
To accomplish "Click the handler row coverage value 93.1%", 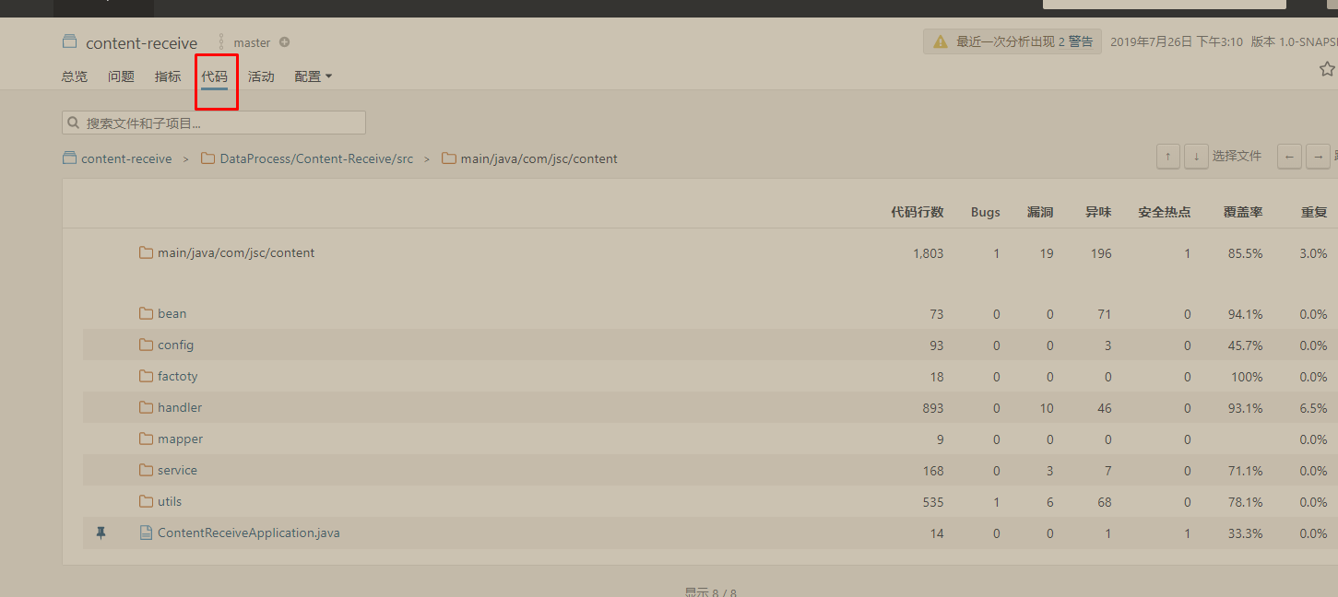I will (1245, 407).
